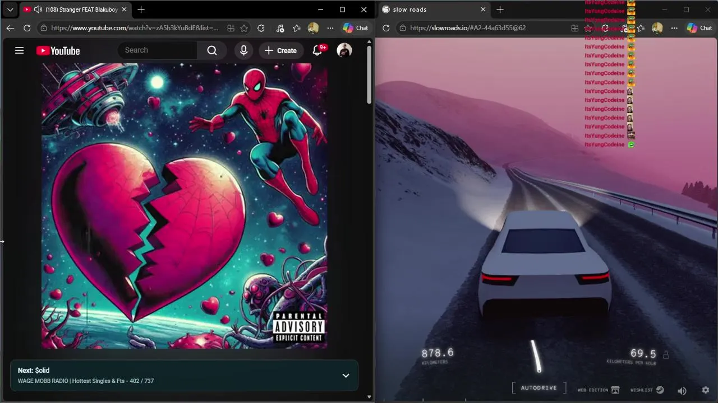Image resolution: width=718 pixels, height=403 pixels.
Task: Open a new tab in slow roads window
Action: tap(500, 10)
